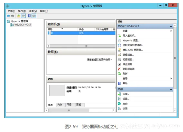Open the 操作(A) menu
Image resolution: width=183 pixels, height=132 pixels.
22,11
